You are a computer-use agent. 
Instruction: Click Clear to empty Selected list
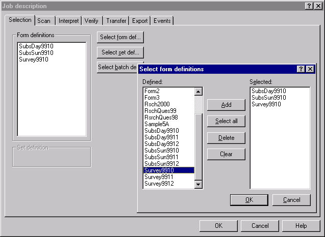pyautogui.click(x=226, y=154)
